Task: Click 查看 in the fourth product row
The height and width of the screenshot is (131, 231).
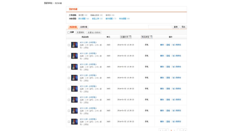Action: pyautogui.click(x=168, y=78)
